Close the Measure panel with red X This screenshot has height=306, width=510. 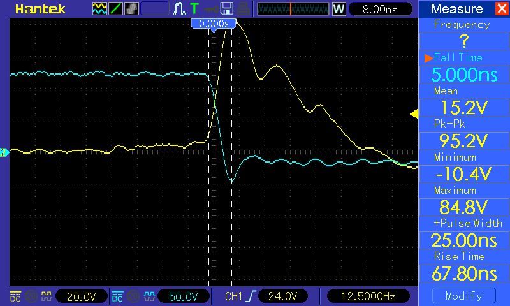point(502,8)
